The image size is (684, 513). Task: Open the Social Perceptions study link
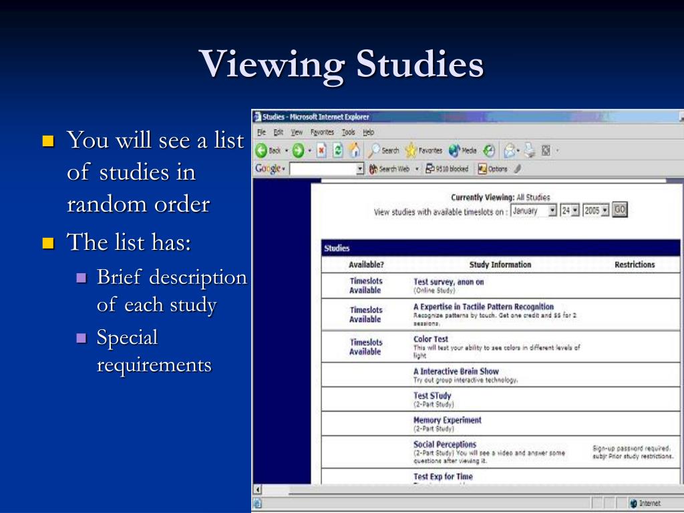tap(444, 444)
